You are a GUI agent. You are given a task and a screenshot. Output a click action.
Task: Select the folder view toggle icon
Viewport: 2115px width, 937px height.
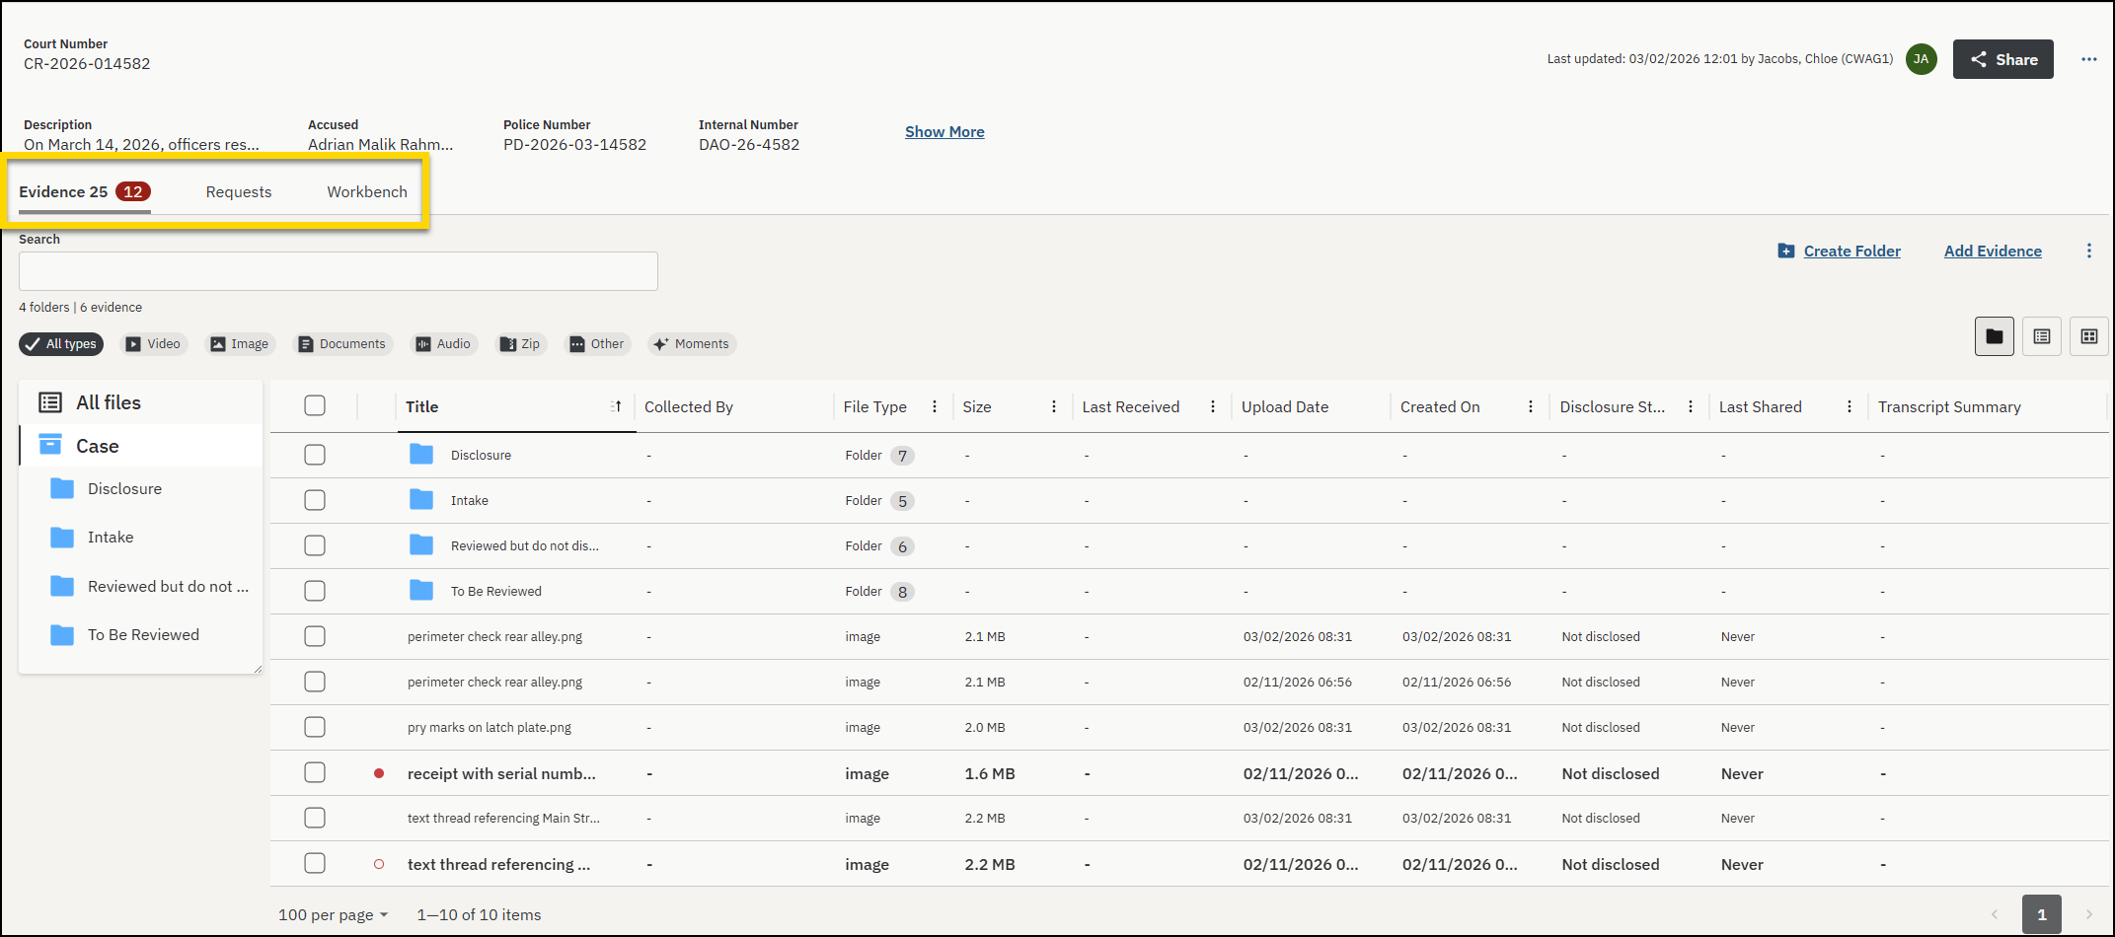point(1994,336)
